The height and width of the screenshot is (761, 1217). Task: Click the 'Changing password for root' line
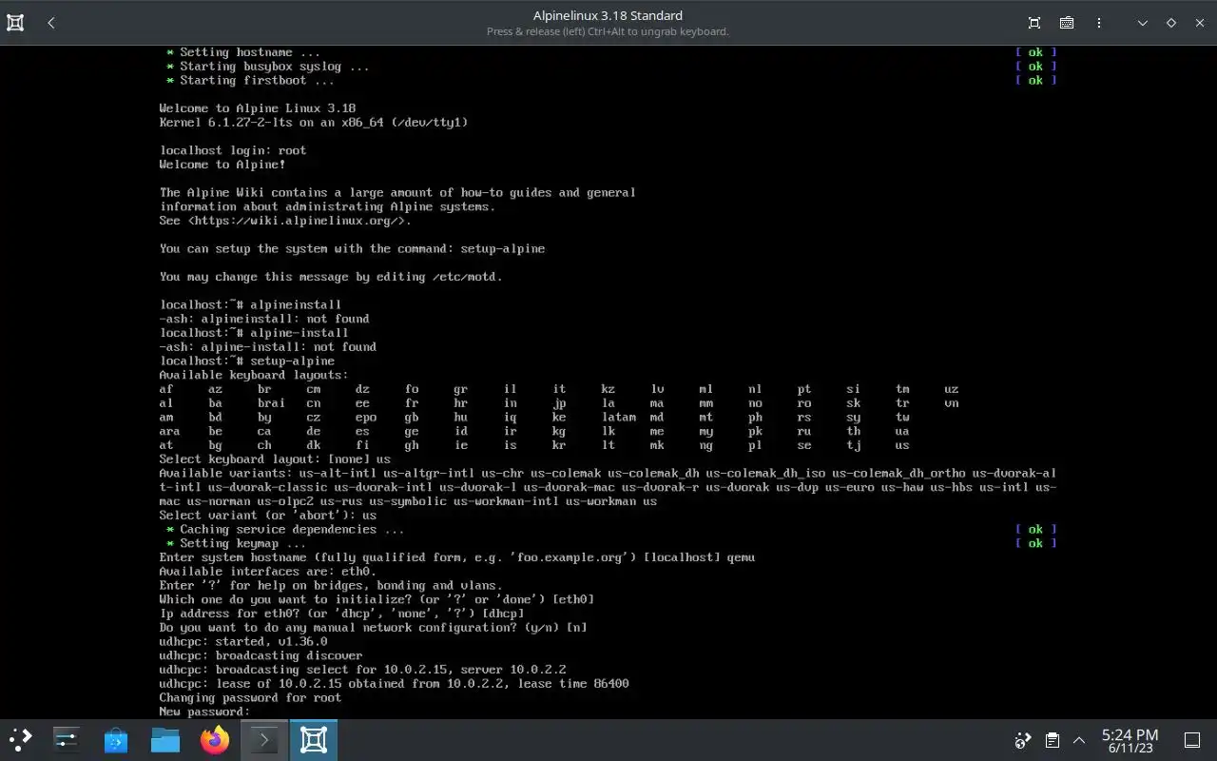coord(250,697)
